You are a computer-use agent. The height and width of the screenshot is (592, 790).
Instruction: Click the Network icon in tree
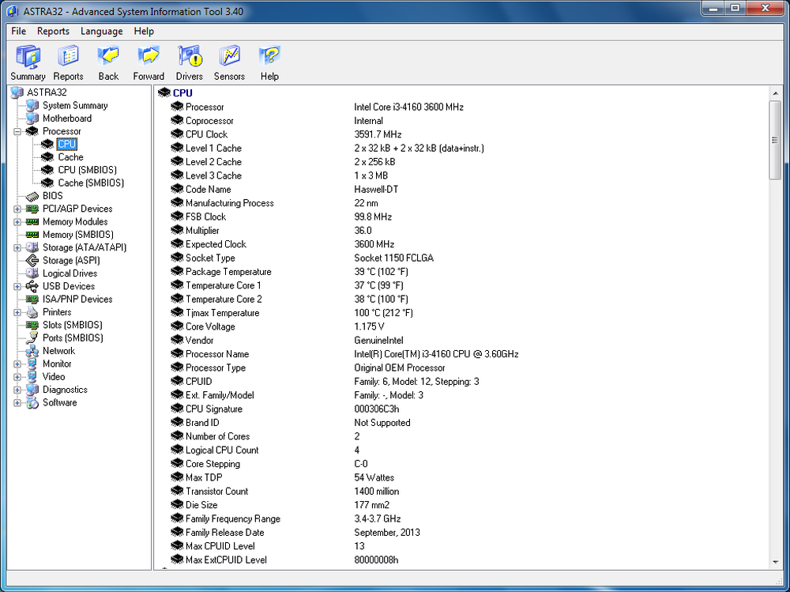pos(32,351)
